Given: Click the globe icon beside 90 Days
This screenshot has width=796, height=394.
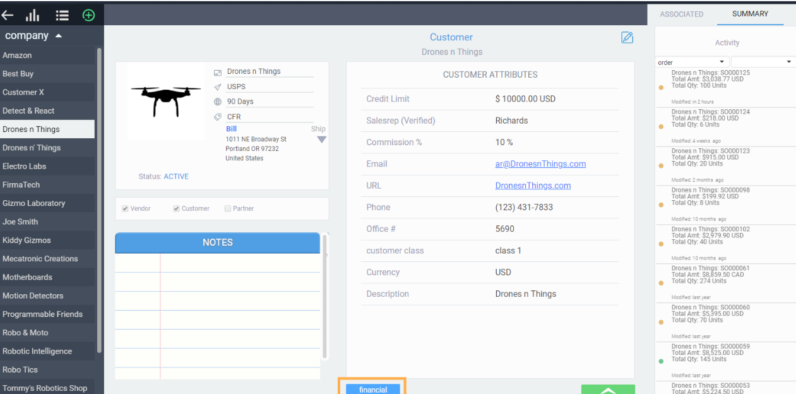Looking at the screenshot, I should [x=218, y=102].
